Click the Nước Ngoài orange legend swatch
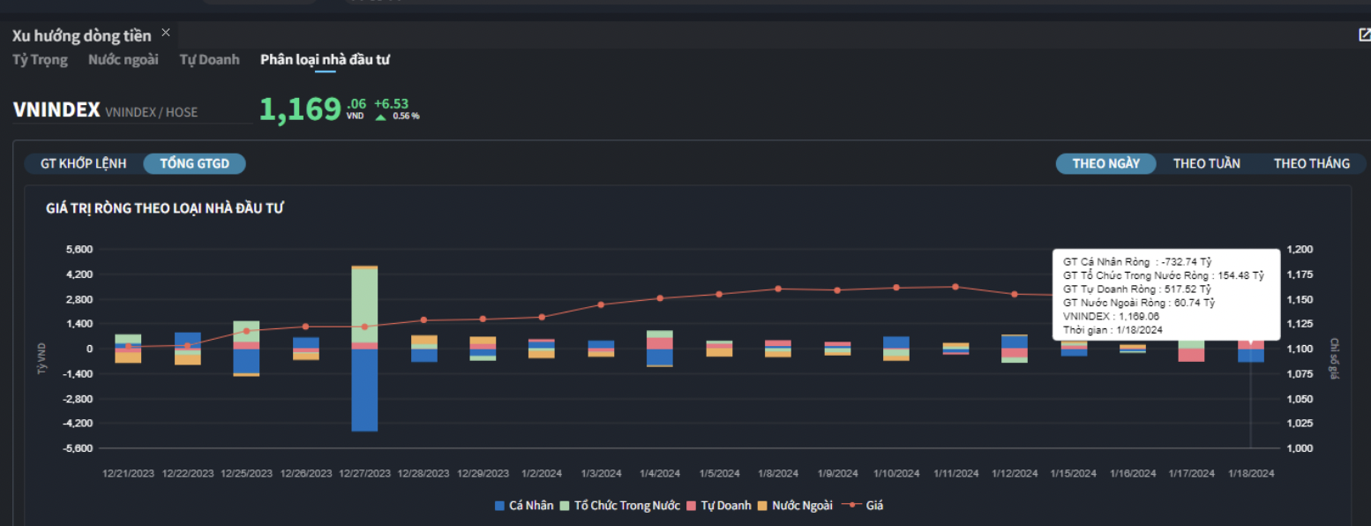 pyautogui.click(x=764, y=506)
